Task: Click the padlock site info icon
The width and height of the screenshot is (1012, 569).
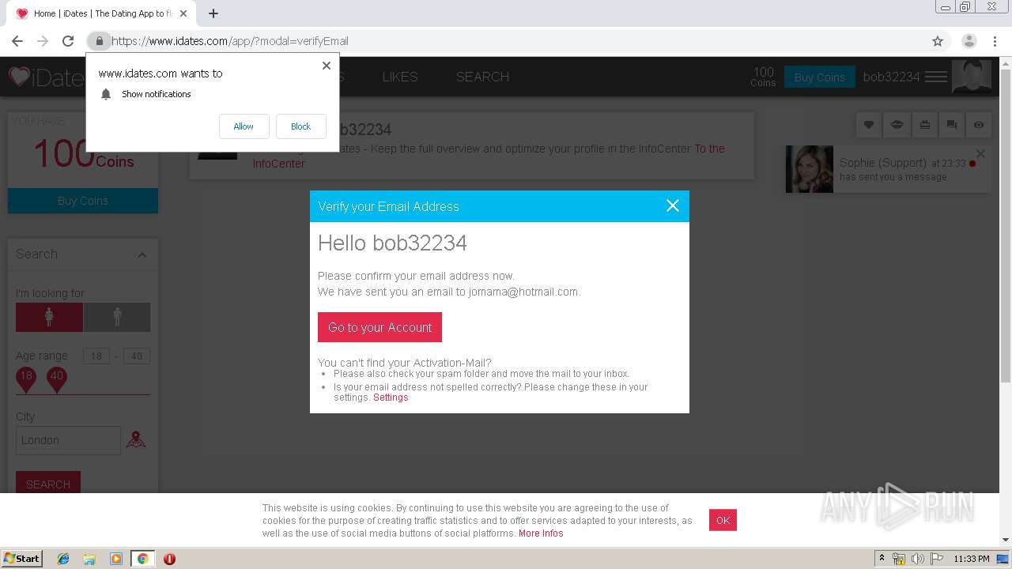Action: pyautogui.click(x=99, y=41)
